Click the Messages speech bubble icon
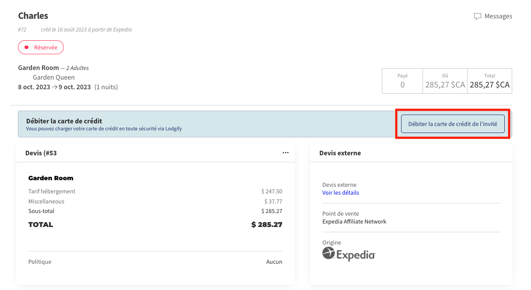 [x=478, y=16]
